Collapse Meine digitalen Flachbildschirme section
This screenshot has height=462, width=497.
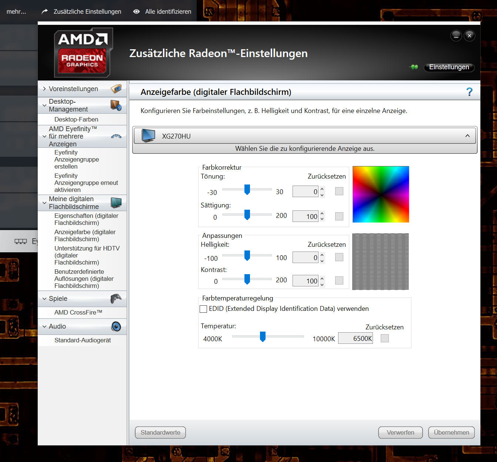coord(44,203)
